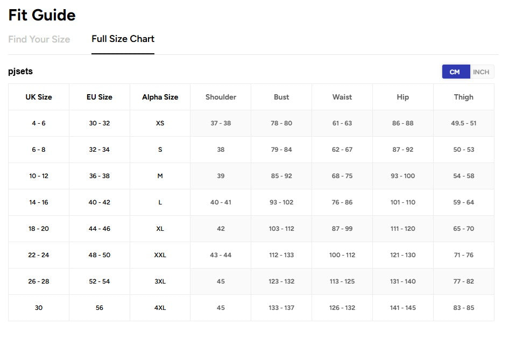The height and width of the screenshot is (346, 509).
Task: Click the Alpha Size column header
Action: (x=160, y=97)
